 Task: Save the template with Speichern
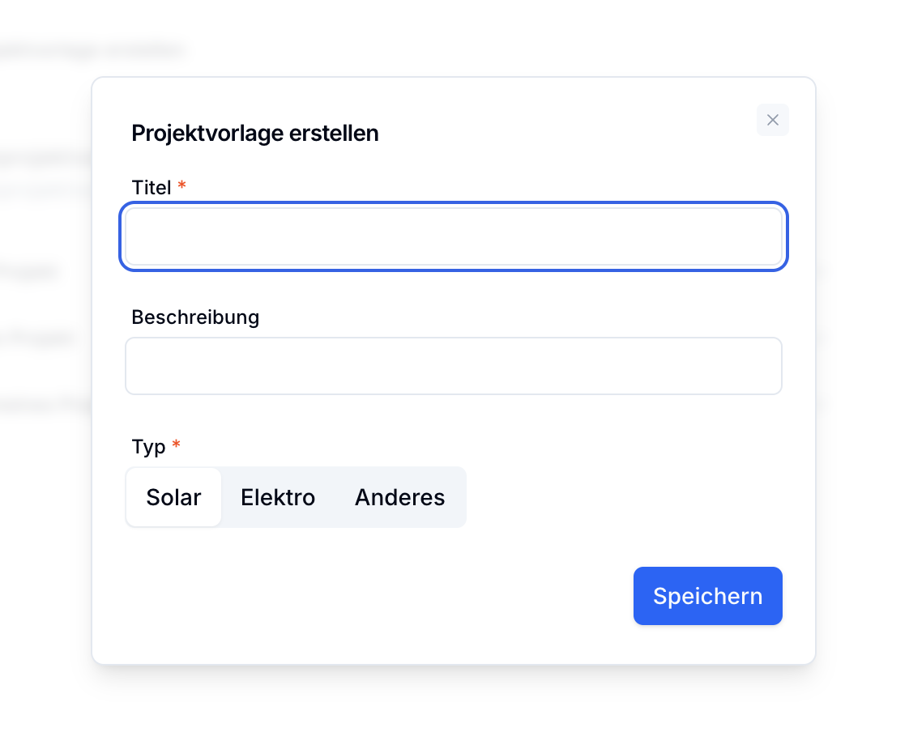coord(707,596)
